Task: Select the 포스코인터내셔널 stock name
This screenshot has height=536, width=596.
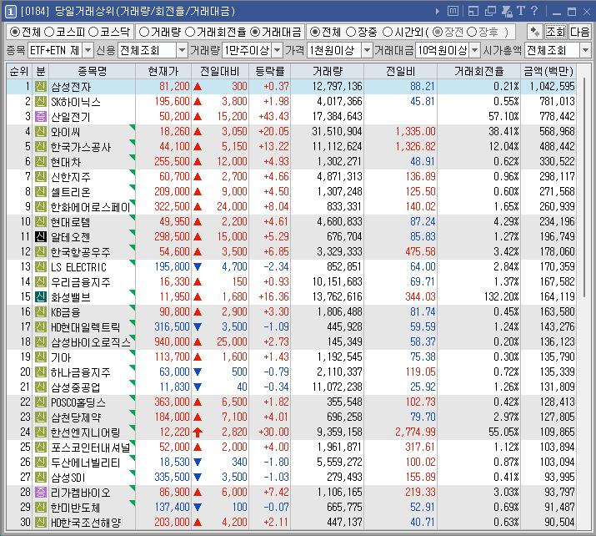Action: click(x=91, y=448)
